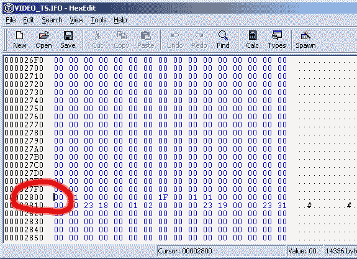357x259 pixels.
Task: Open the Calc calculator tool
Action: pyautogui.click(x=252, y=40)
